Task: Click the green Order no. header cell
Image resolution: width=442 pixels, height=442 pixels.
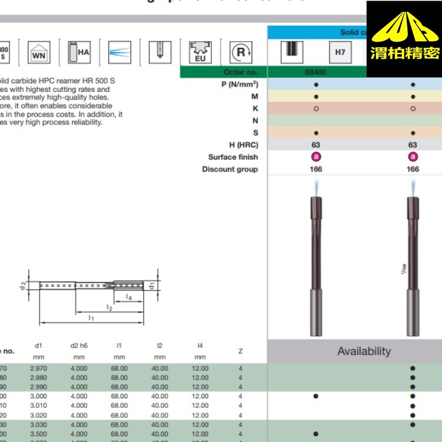Action: pyautogui.click(x=223, y=72)
